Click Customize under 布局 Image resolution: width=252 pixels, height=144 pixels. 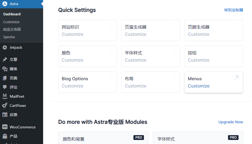pyautogui.click(x=136, y=86)
